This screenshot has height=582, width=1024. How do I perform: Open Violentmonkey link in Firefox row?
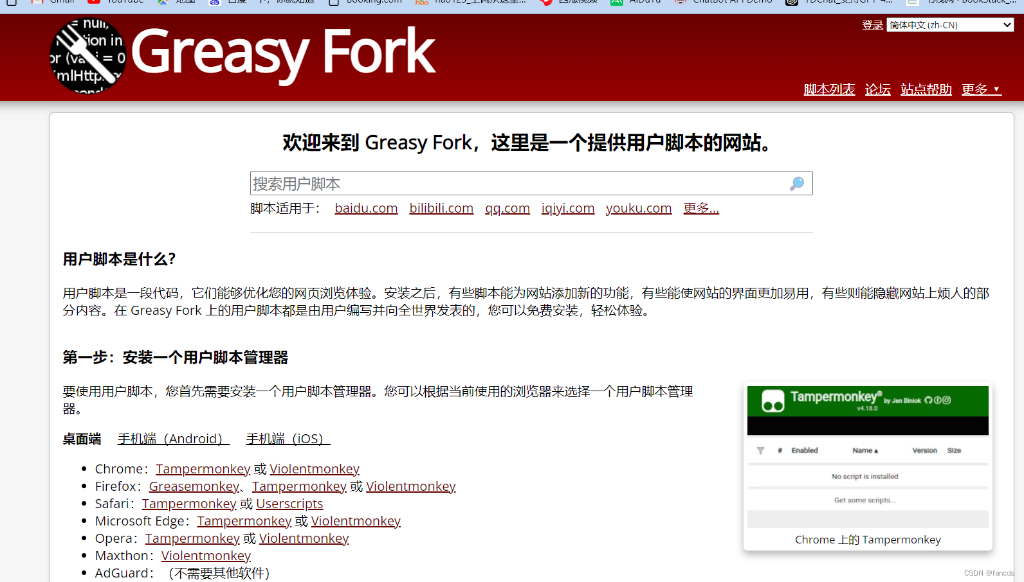[411, 486]
